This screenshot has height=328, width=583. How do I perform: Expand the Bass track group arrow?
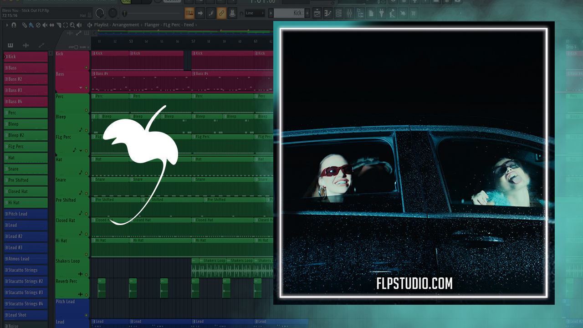click(81, 87)
